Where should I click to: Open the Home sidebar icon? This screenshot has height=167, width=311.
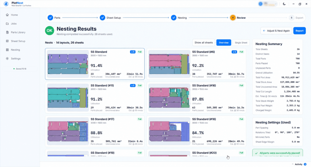[x=7, y=15]
